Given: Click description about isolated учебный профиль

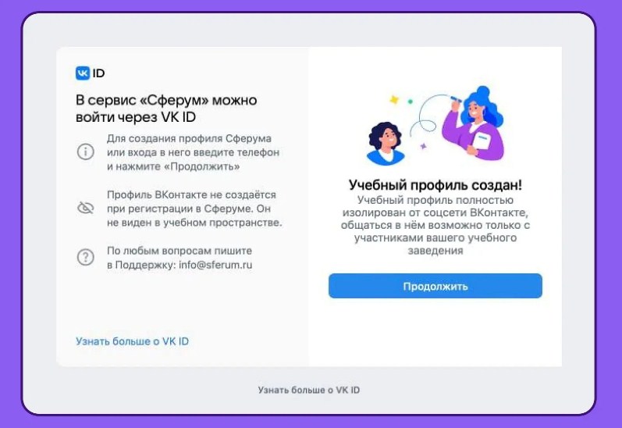Looking at the screenshot, I should click(x=435, y=225).
